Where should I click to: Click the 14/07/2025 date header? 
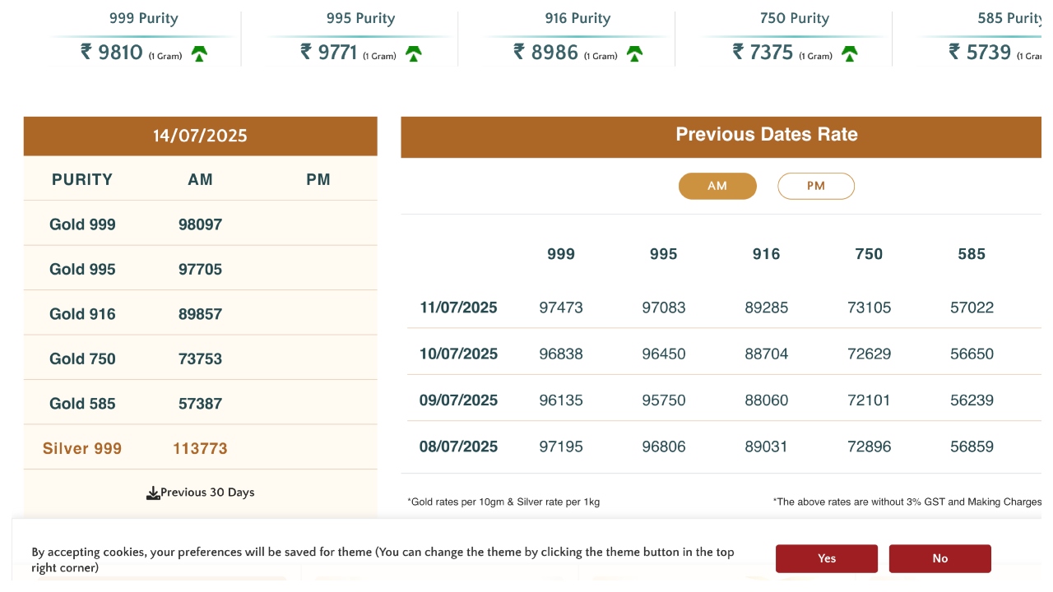coord(200,136)
